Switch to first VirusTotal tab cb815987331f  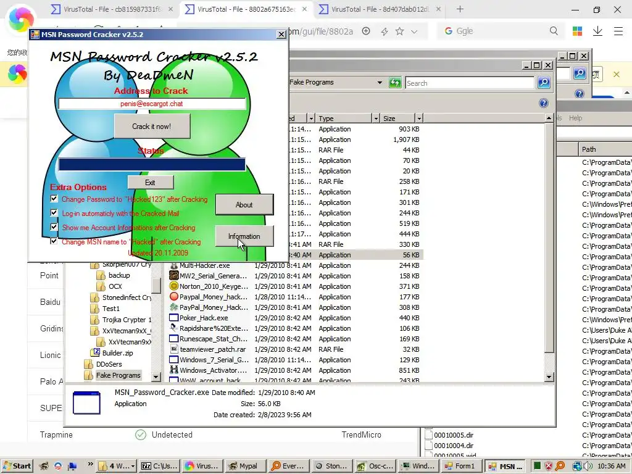coord(112,9)
